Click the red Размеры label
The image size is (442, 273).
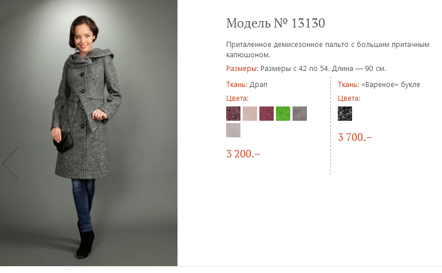coord(242,69)
